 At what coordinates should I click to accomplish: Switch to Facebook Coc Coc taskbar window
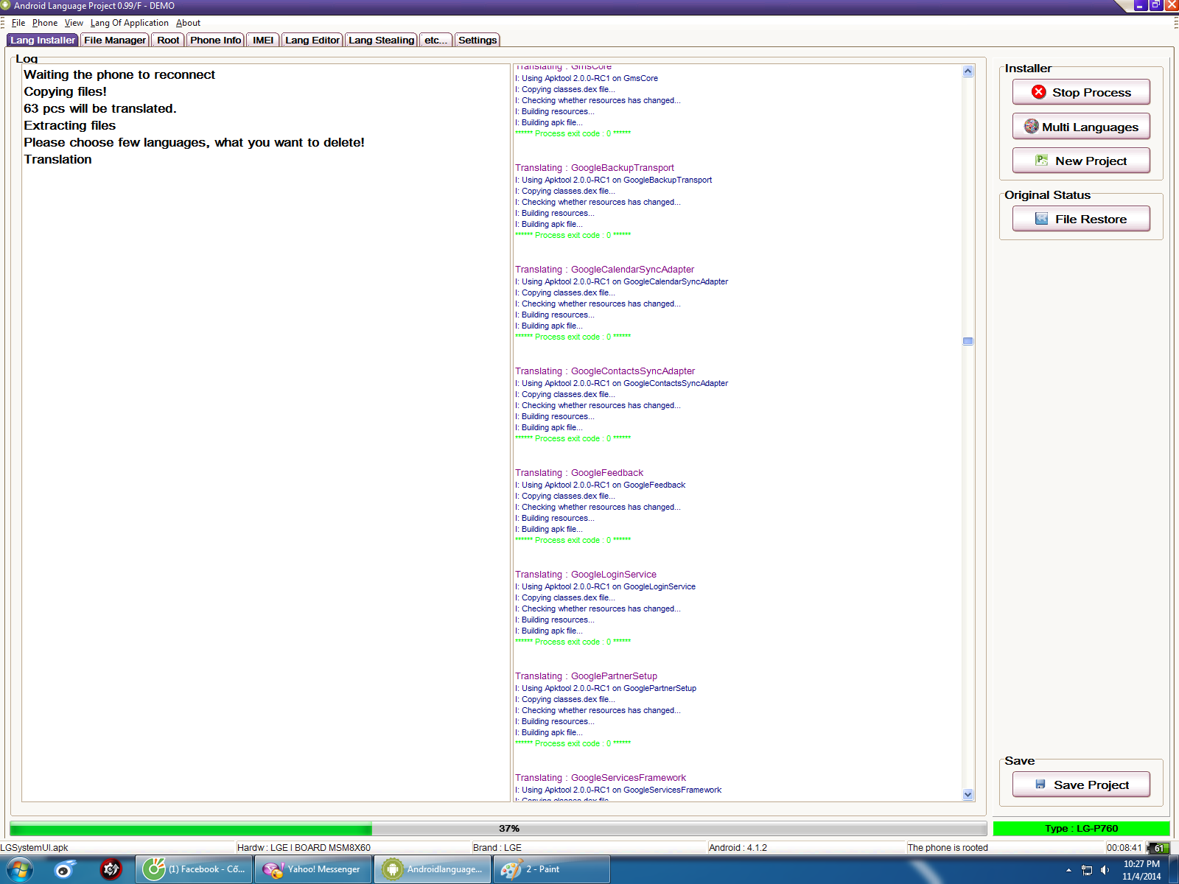pos(195,869)
